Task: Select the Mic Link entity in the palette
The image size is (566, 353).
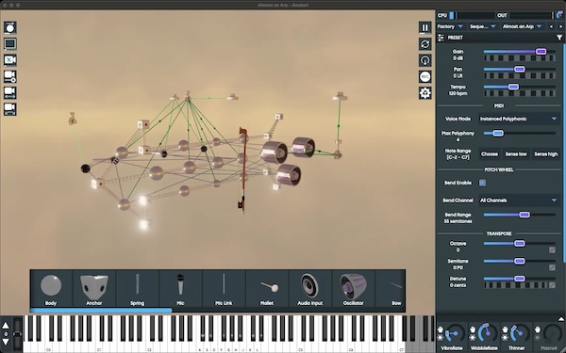Action: (x=224, y=289)
